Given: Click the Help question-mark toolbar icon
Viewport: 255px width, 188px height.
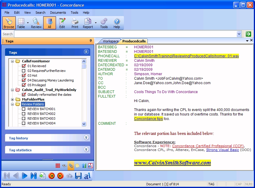Looking at the screenshot, I should point(116,23).
